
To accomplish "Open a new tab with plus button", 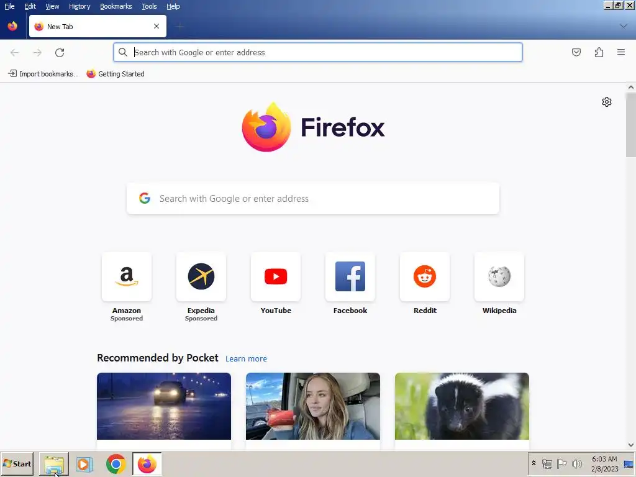I will [179, 27].
